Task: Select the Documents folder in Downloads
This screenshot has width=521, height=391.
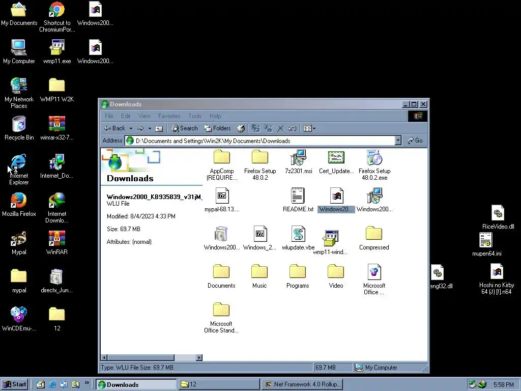Action: [x=221, y=276]
